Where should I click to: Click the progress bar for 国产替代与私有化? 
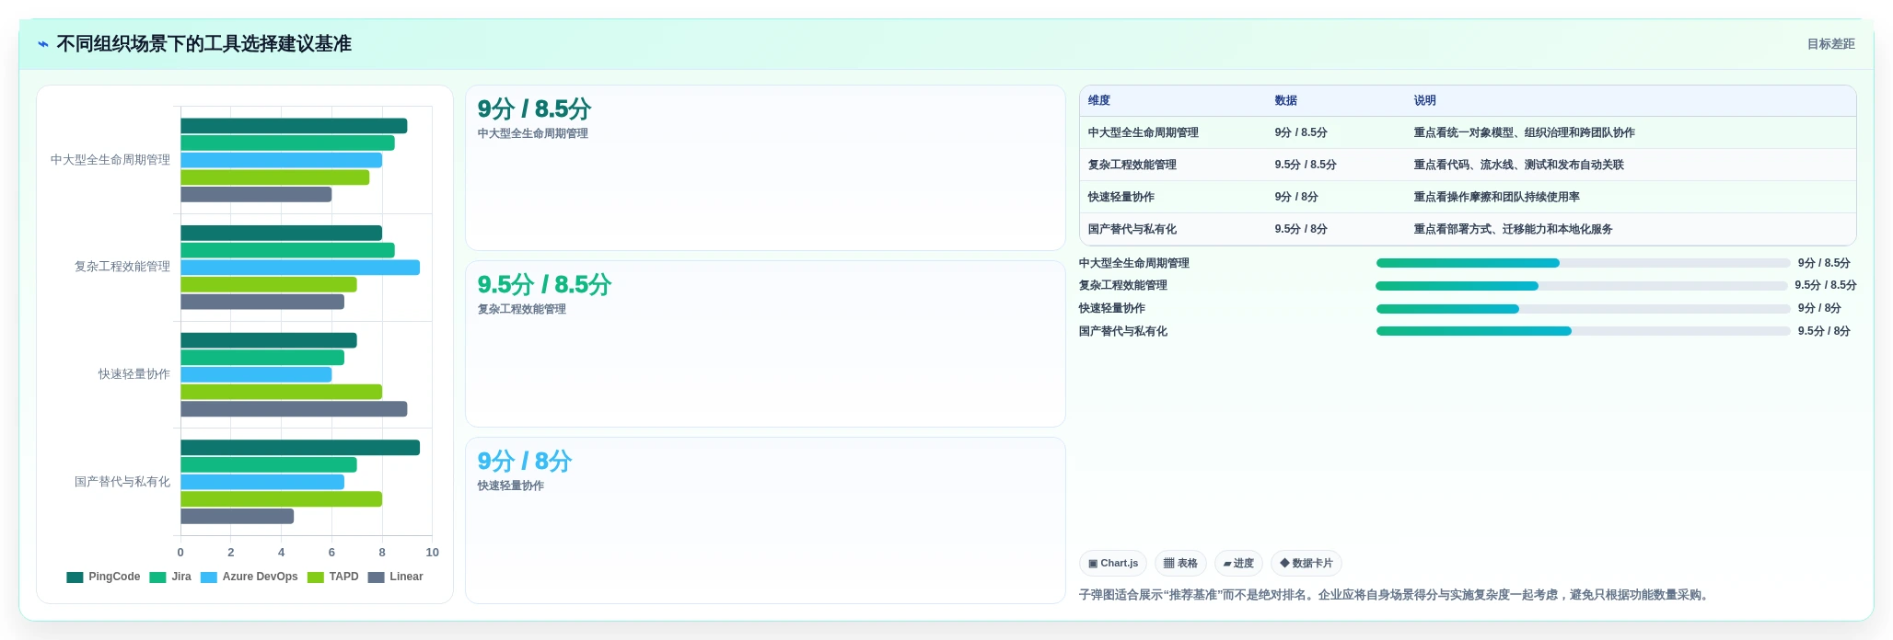(1583, 331)
